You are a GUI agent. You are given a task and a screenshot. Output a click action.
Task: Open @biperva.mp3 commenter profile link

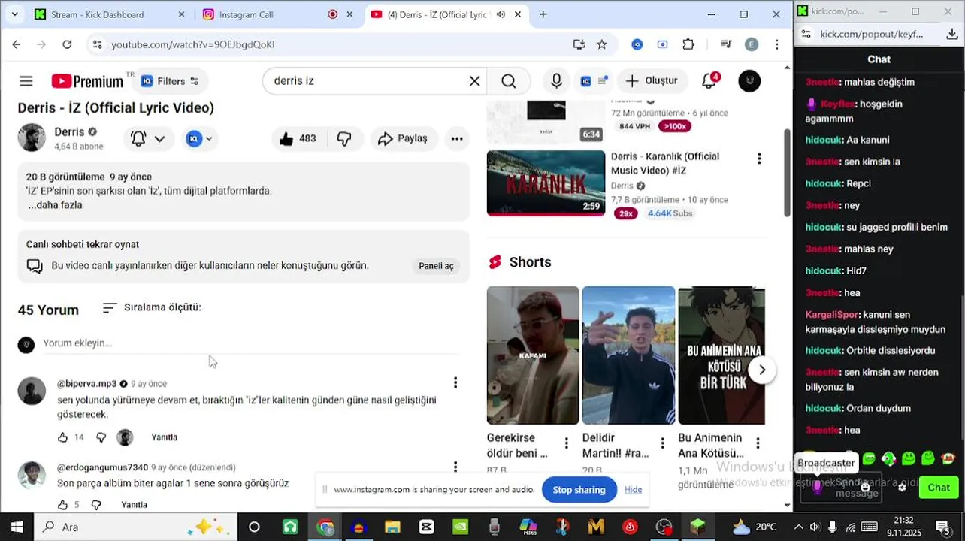pyautogui.click(x=86, y=384)
